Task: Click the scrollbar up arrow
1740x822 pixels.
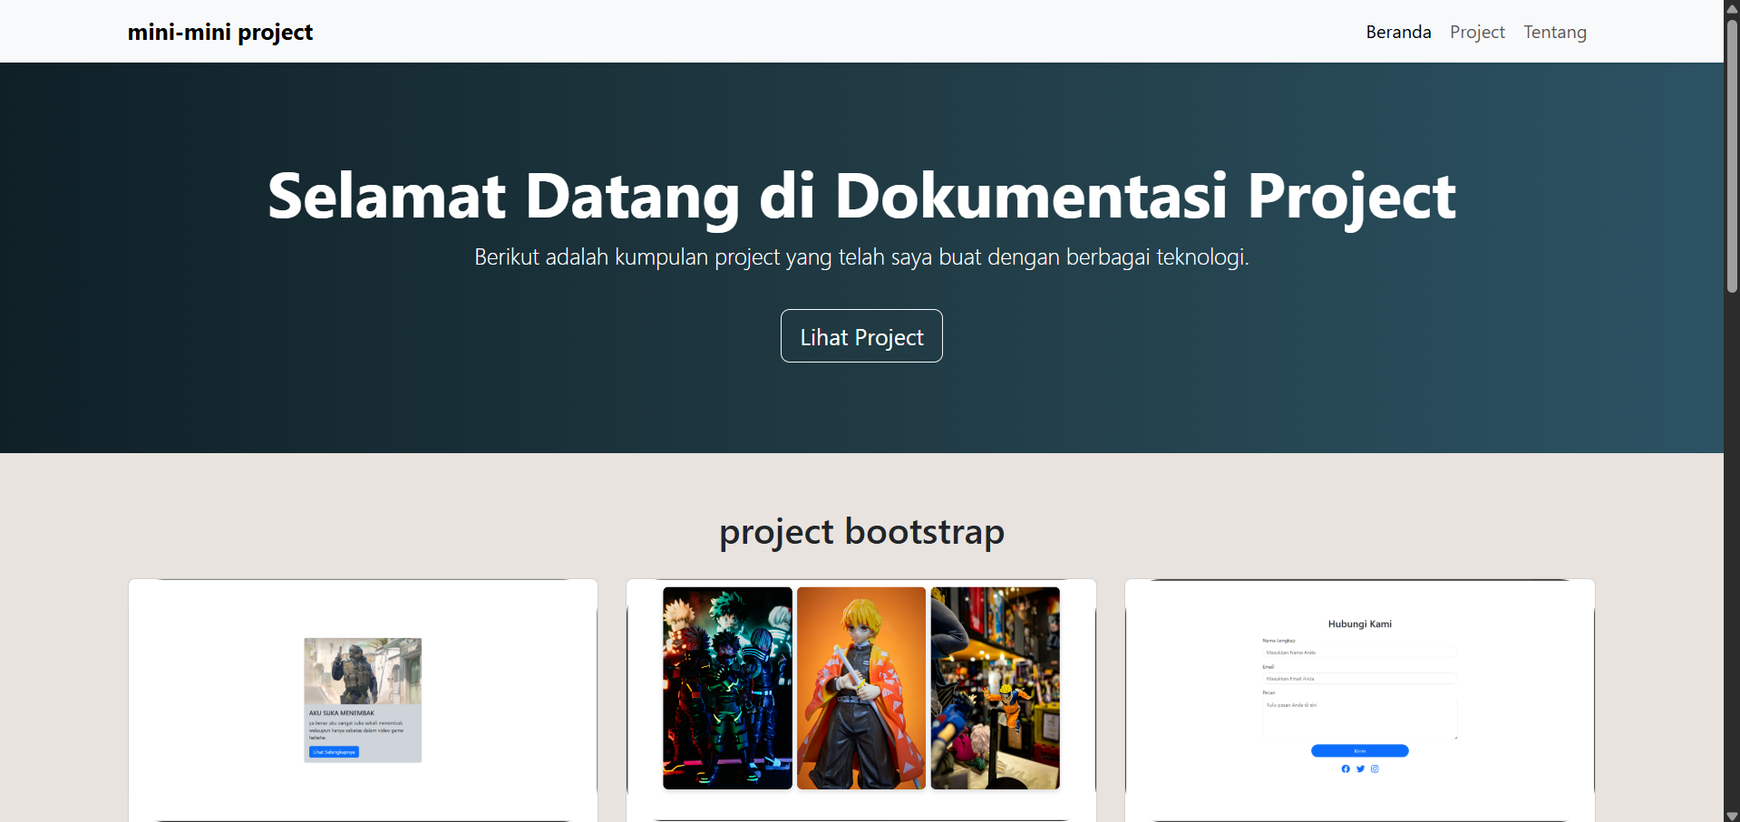Action: click(x=1732, y=8)
